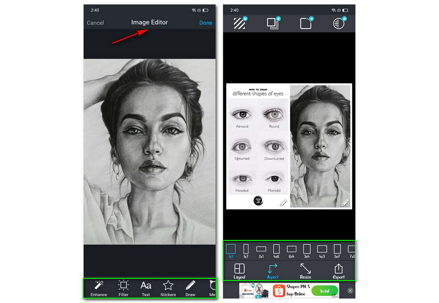Select the Enhance magic wand tool
The image size is (439, 303).
pyautogui.click(x=99, y=288)
